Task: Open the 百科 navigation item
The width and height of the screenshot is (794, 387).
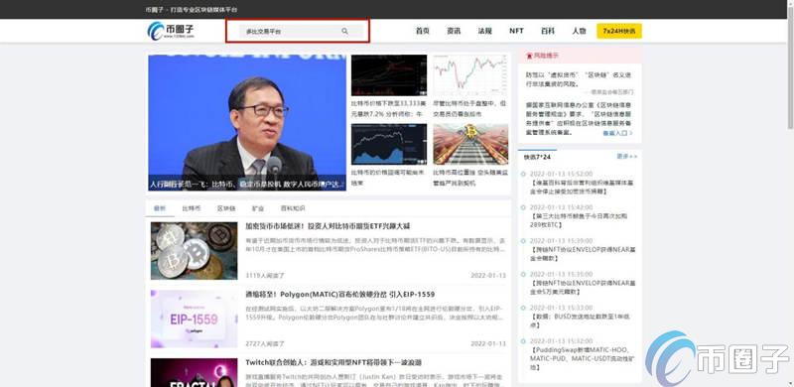Action: (548, 31)
